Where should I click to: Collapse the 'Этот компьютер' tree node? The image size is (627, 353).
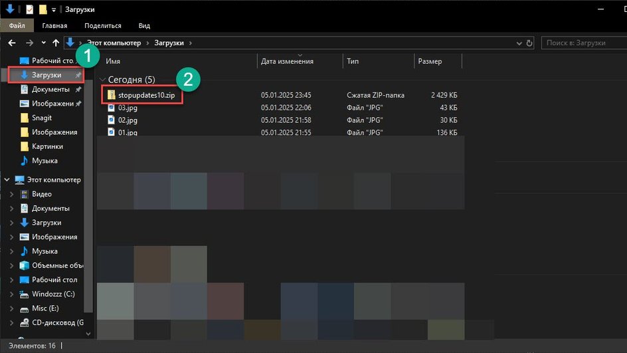click(7, 179)
